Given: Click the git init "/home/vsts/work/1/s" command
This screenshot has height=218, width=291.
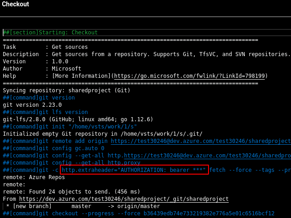Looking at the screenshot, I should (x=70, y=127).
